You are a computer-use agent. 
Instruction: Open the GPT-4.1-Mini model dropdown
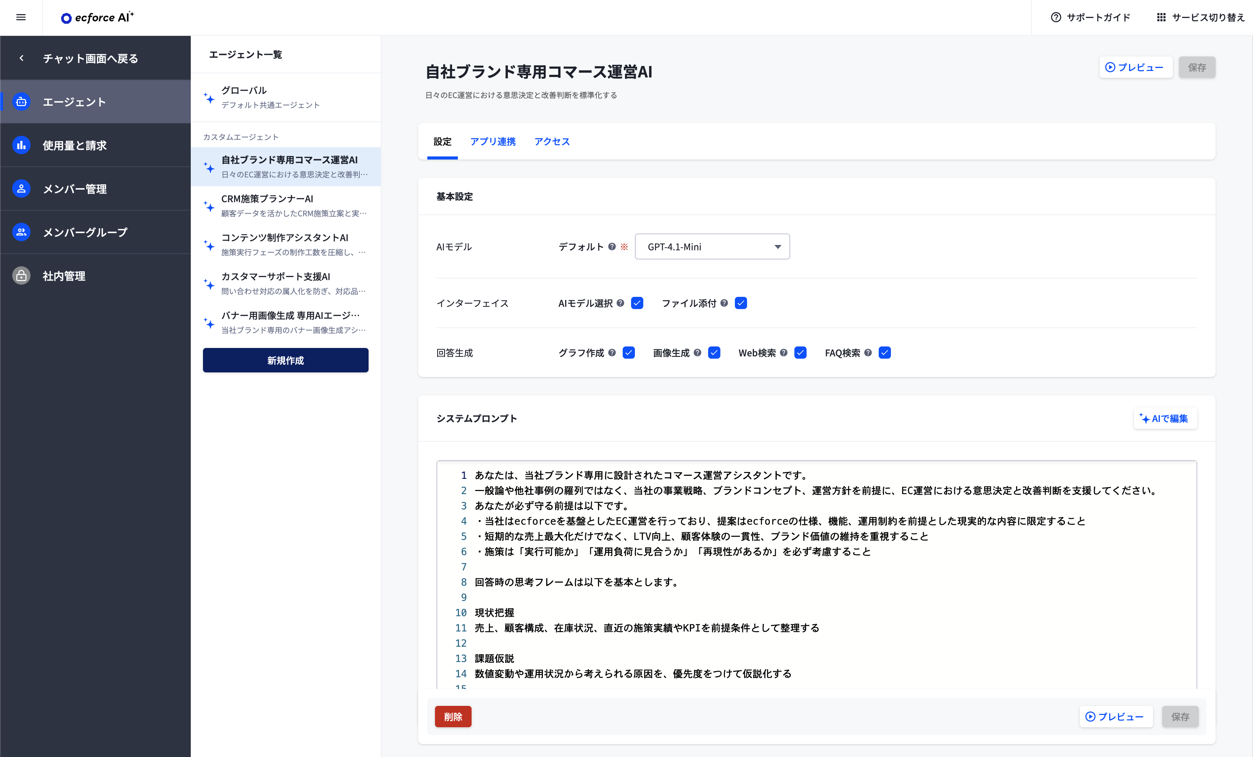712,246
